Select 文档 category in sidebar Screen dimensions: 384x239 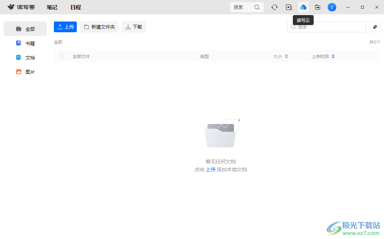point(25,57)
